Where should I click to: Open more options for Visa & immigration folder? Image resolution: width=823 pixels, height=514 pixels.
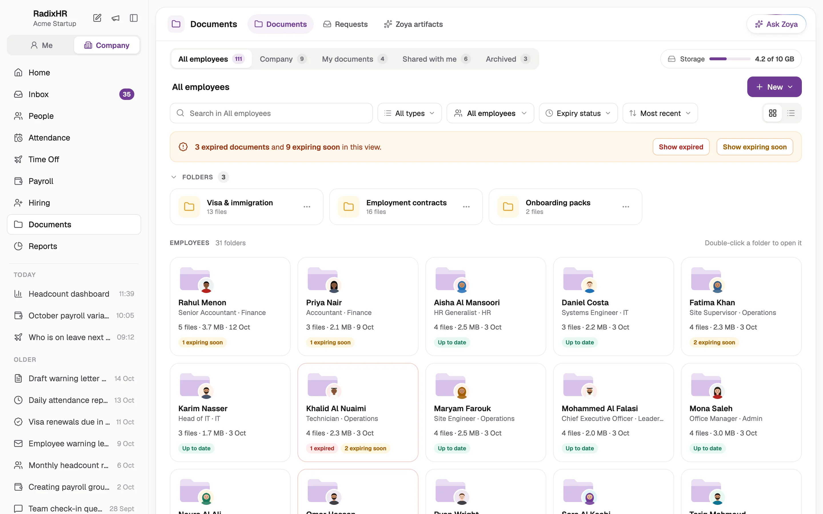(307, 207)
